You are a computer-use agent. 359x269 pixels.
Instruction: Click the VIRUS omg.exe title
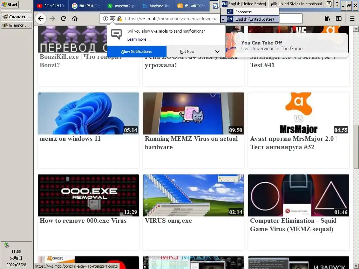pyautogui.click(x=168, y=221)
